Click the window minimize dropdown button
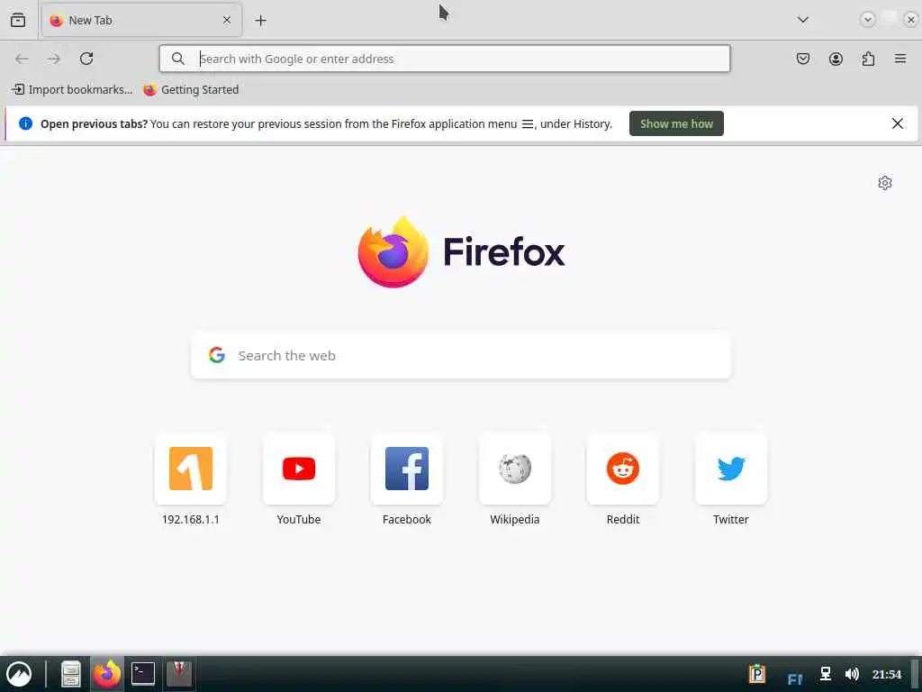Screen dimensions: 922x692 tap(867, 20)
